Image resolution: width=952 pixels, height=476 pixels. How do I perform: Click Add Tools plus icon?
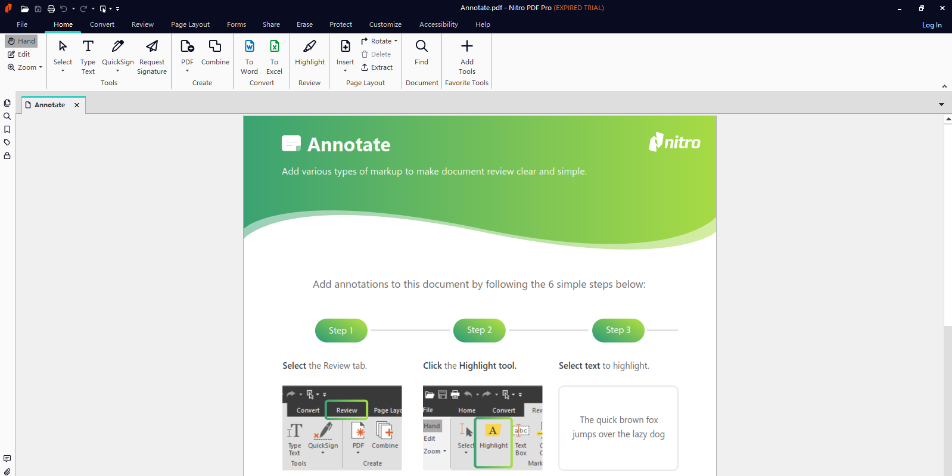tap(467, 46)
